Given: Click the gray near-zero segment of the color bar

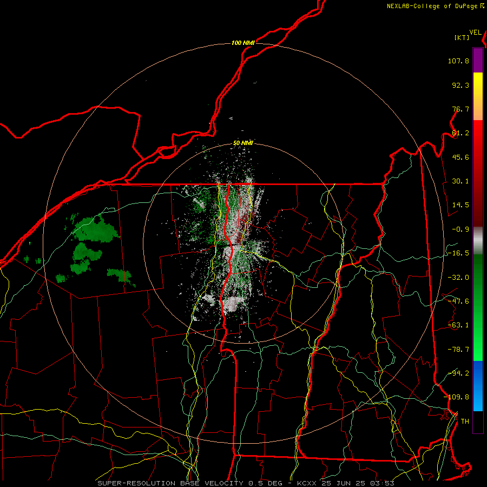Looking at the screenshot, I should (x=478, y=241).
